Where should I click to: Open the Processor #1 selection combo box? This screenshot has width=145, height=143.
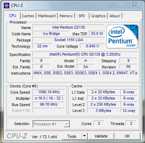click(x=51, y=124)
